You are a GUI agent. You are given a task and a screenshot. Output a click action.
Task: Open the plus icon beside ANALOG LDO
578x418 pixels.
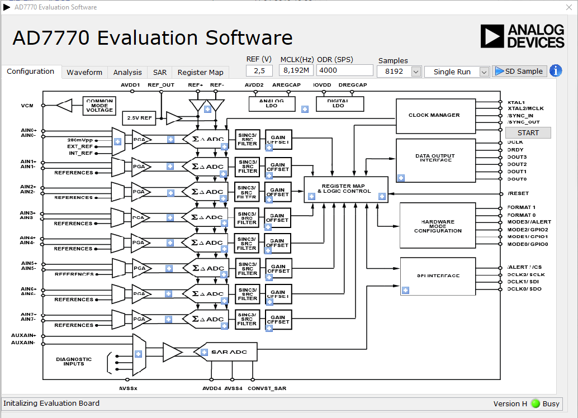[x=305, y=109]
